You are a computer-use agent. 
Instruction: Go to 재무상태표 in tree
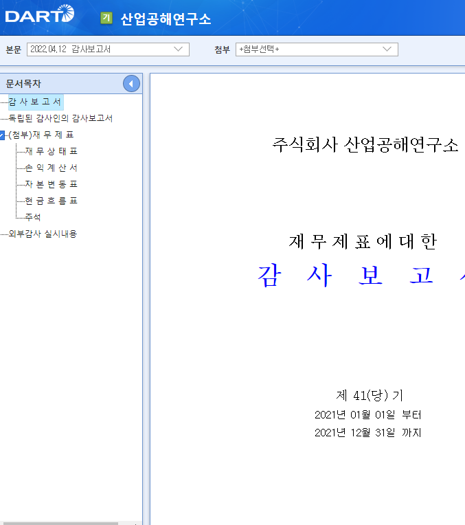point(52,151)
